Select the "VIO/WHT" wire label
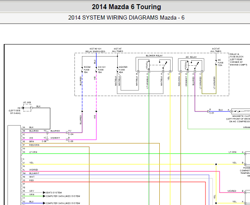 point(55,138)
